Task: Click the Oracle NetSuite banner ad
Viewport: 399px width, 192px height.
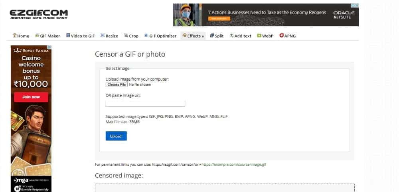Action: pyautogui.click(x=266, y=15)
